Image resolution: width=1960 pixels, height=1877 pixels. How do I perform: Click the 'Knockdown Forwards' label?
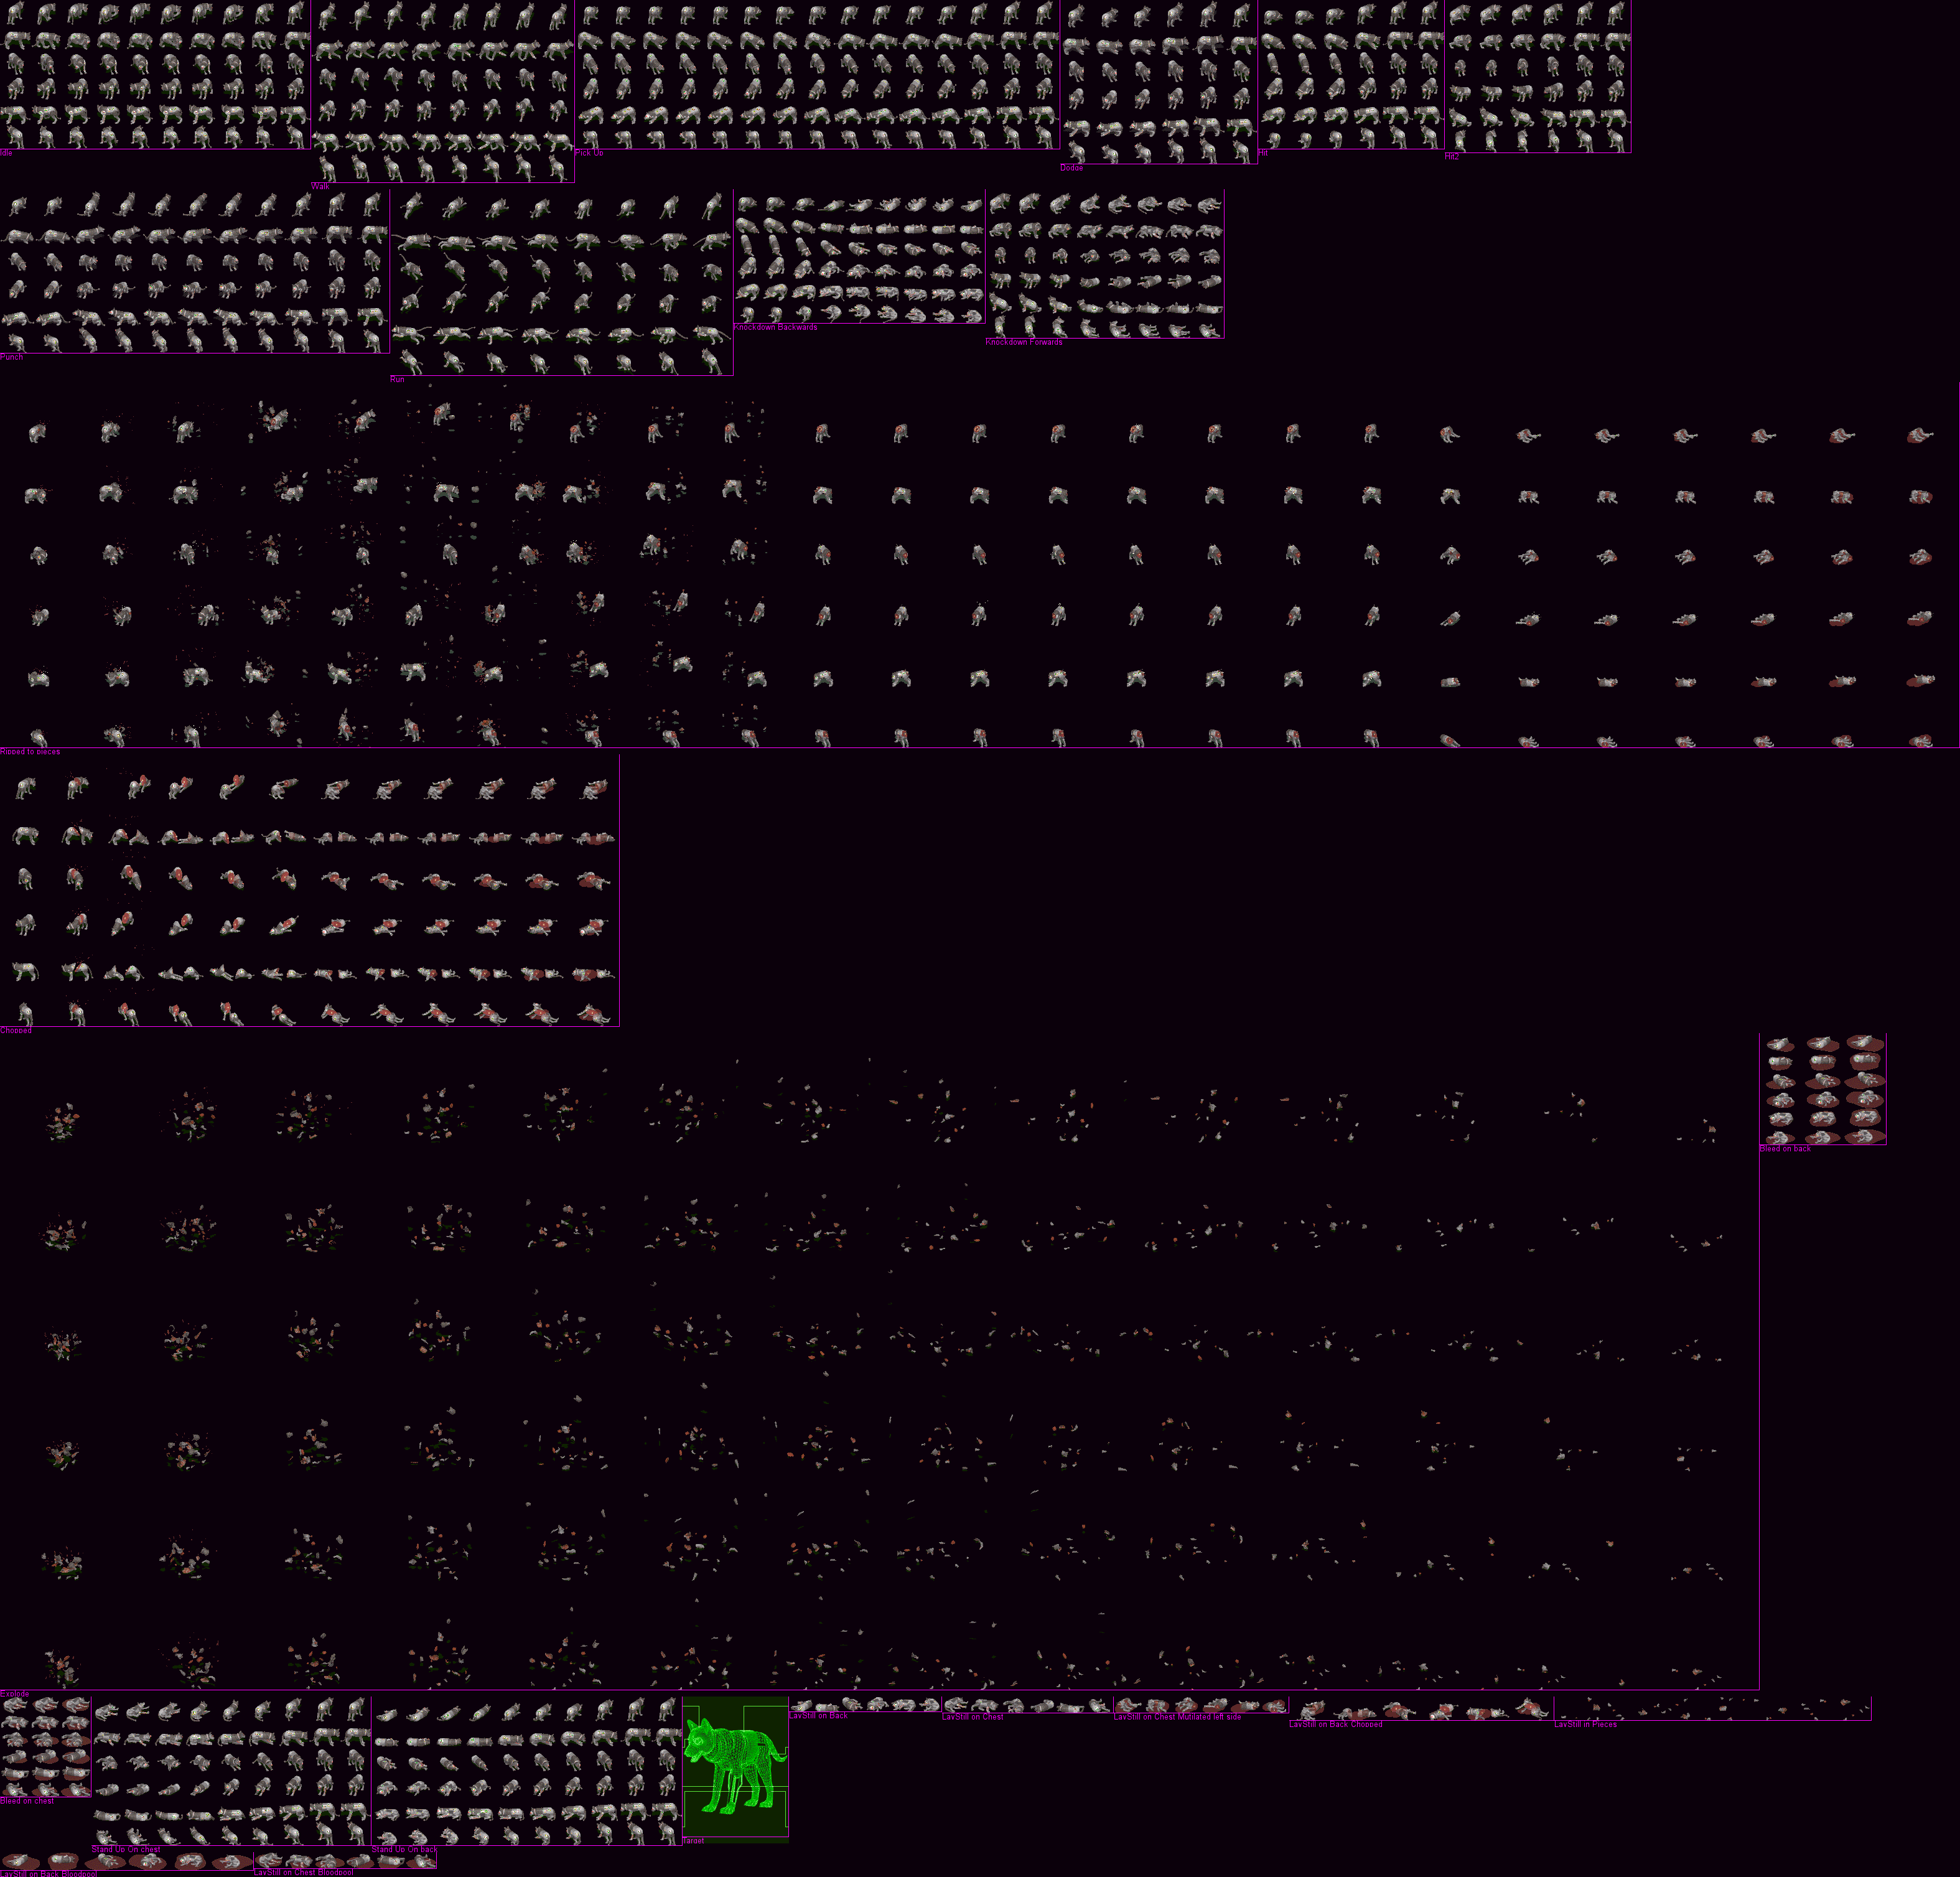[1024, 342]
